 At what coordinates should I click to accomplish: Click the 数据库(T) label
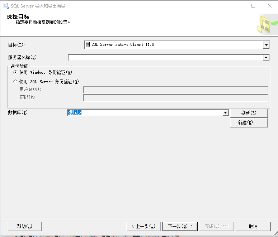(x=19, y=112)
